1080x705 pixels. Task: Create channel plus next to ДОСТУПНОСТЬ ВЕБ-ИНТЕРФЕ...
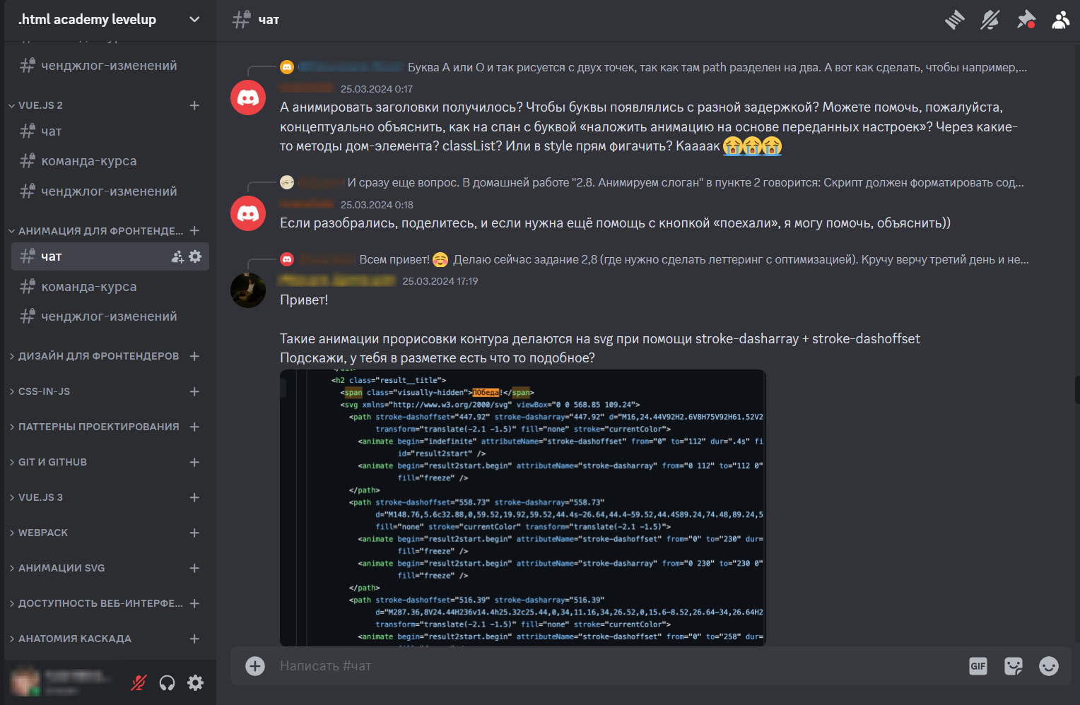pyautogui.click(x=194, y=603)
